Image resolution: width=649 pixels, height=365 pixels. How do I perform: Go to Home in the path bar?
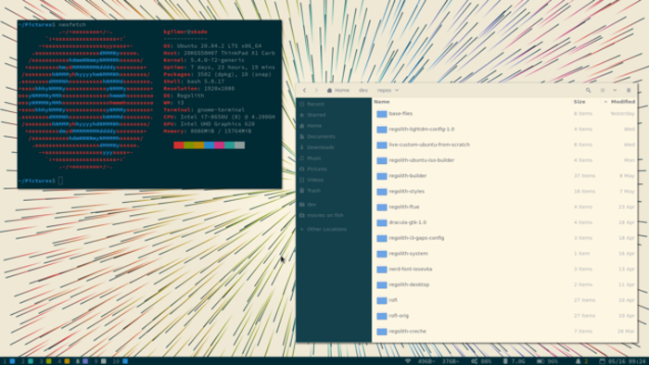pyautogui.click(x=338, y=90)
